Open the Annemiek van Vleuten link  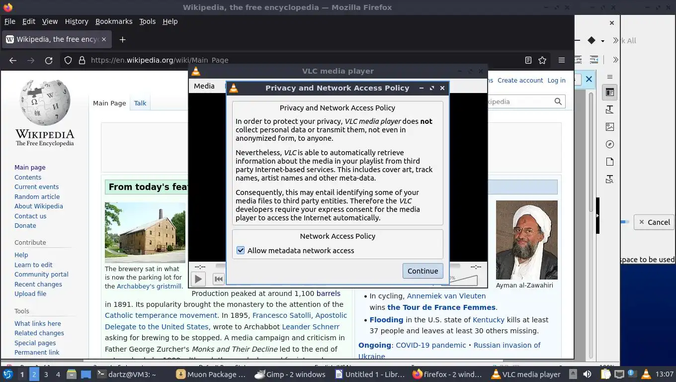click(446, 296)
